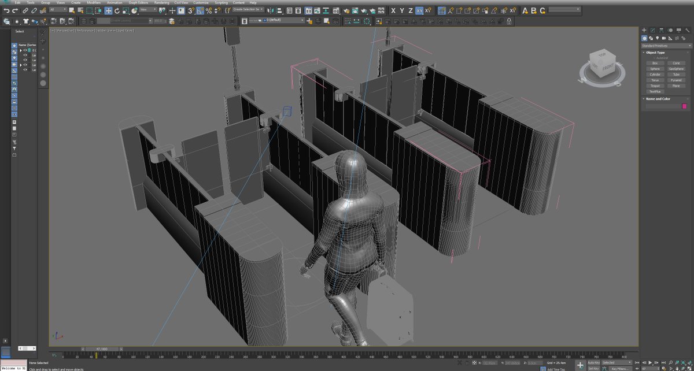
Task: Select the Cameras category in Create panel
Action: pos(665,38)
